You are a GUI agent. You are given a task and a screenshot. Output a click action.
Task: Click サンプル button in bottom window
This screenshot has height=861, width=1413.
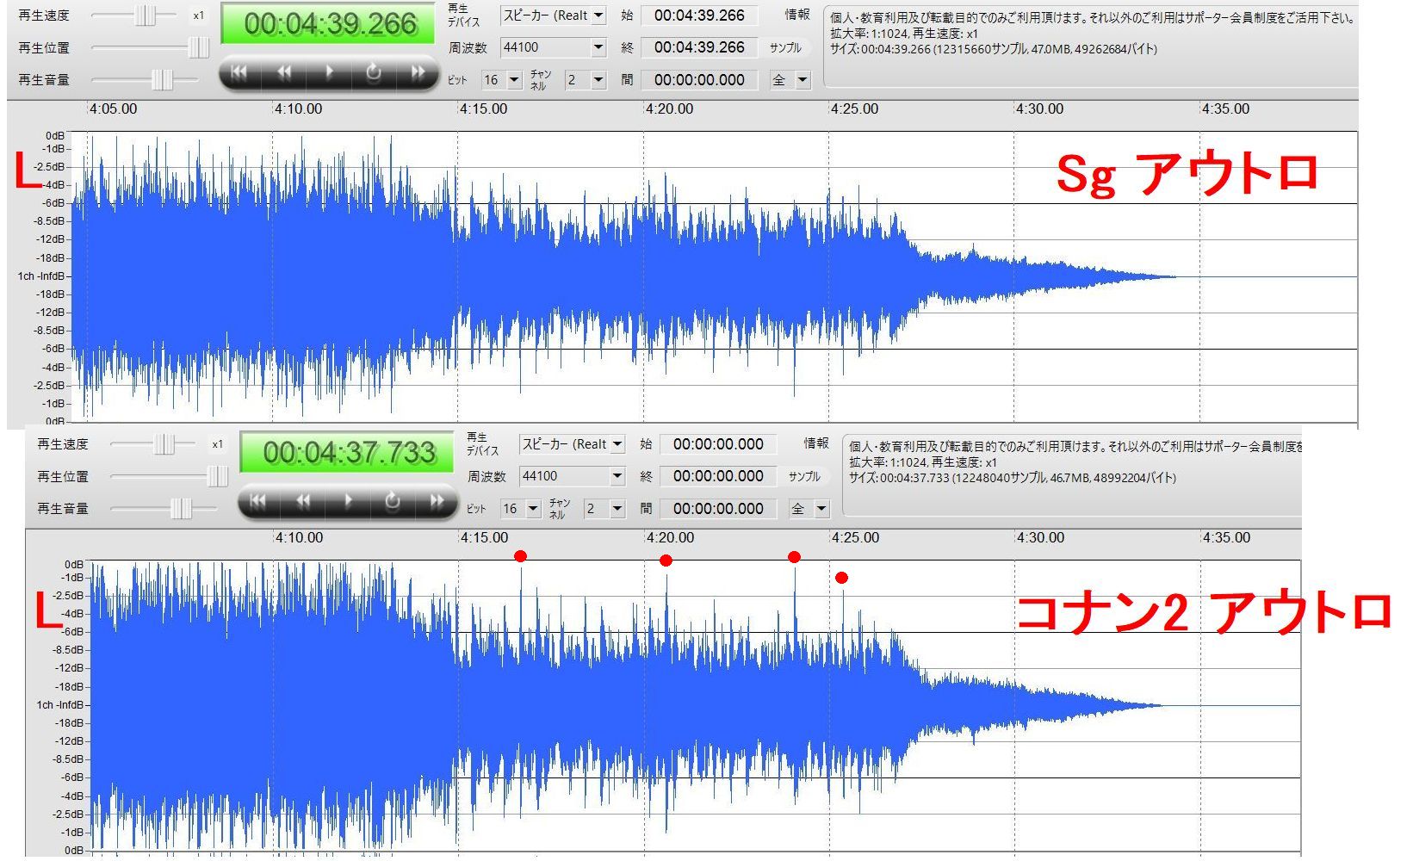click(805, 476)
